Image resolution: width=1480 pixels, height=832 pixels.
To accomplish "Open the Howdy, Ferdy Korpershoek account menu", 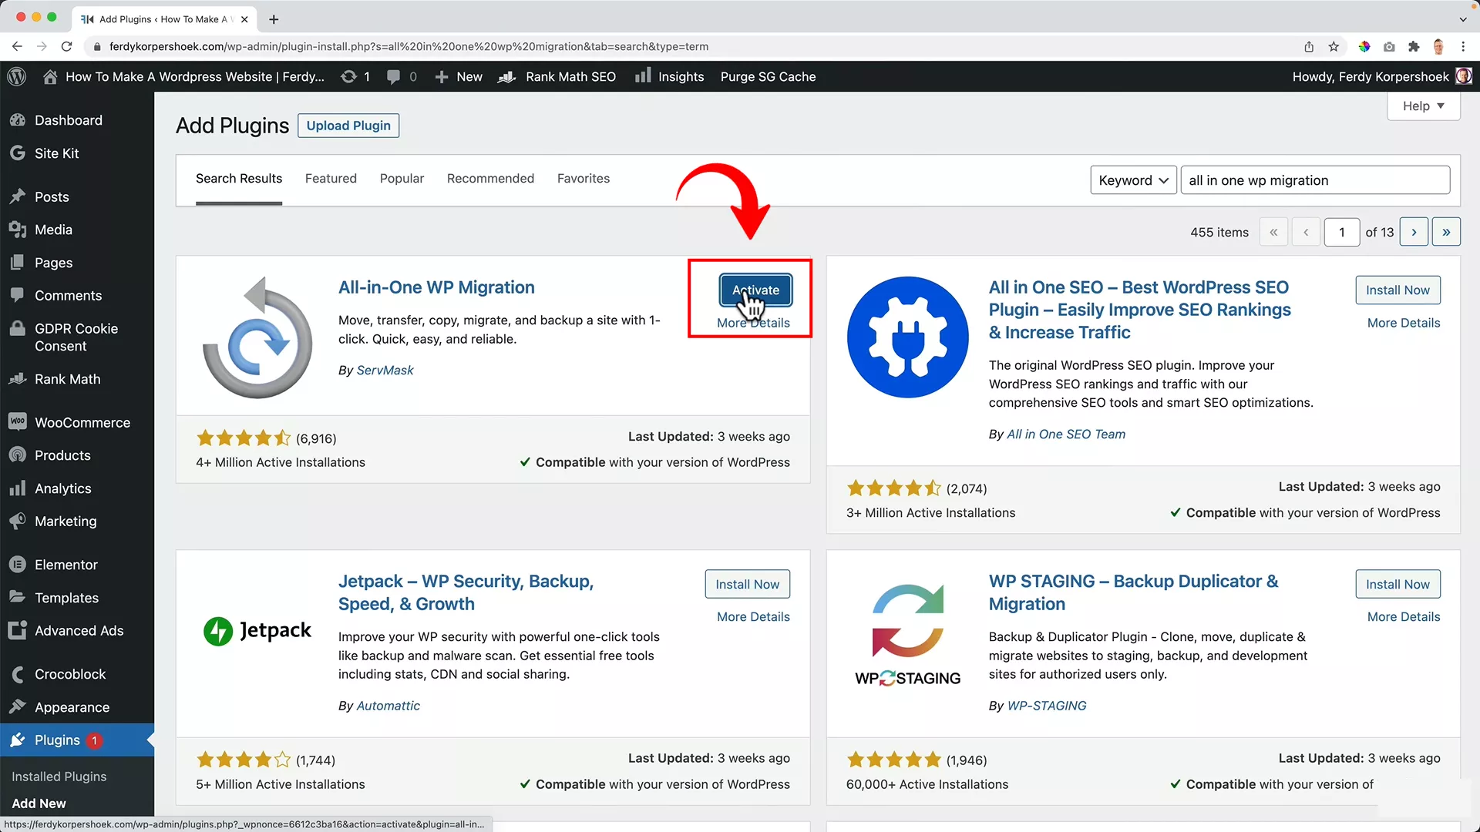I will point(1381,76).
